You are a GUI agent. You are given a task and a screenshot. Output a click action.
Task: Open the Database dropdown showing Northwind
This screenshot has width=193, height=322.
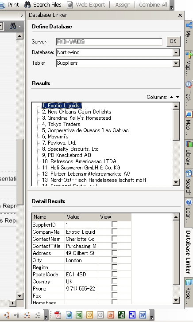176,53
